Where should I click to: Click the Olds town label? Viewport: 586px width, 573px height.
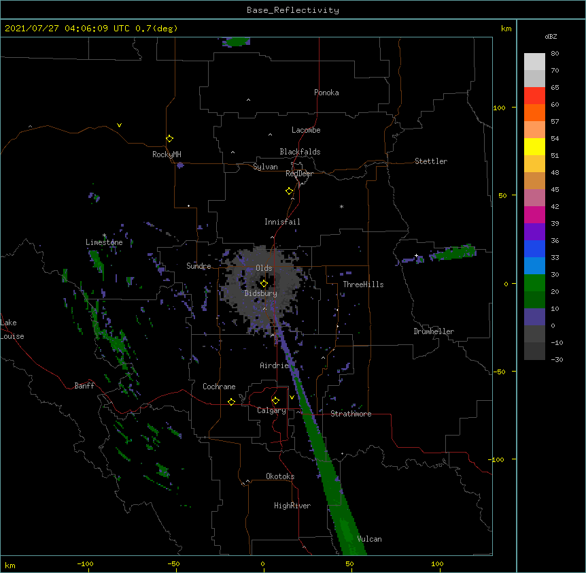(264, 268)
